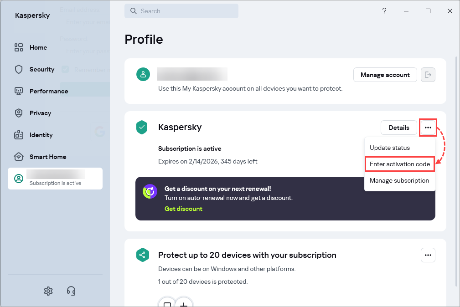Choose Update status from the menu
This screenshot has height=307, width=460.
click(x=389, y=148)
